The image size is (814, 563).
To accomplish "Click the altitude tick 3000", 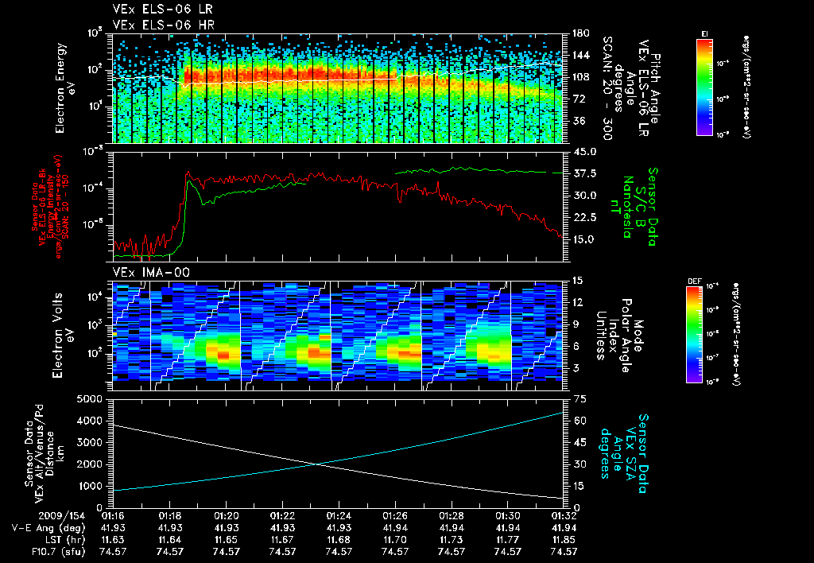I will tap(89, 442).
